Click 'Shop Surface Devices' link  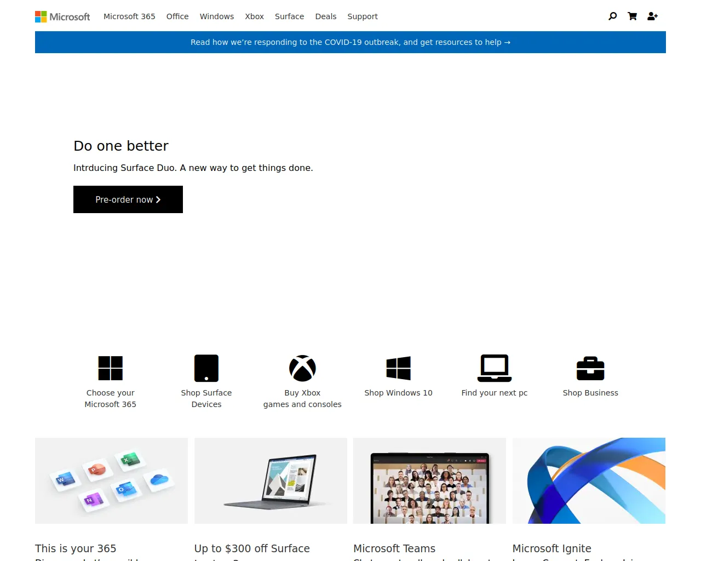point(206,398)
